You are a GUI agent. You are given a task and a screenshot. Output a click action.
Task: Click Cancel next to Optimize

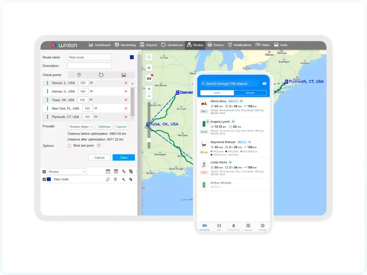click(x=121, y=126)
